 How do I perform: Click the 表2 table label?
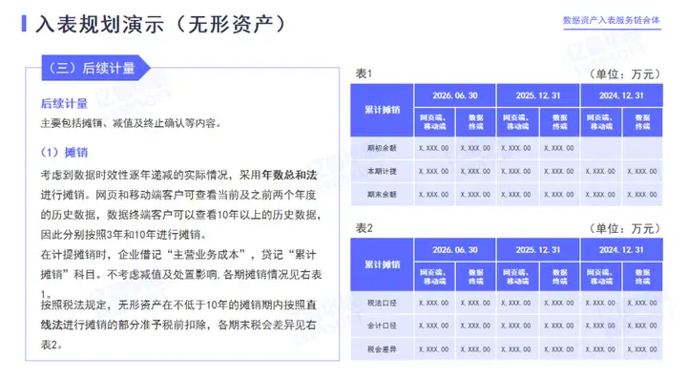364,228
